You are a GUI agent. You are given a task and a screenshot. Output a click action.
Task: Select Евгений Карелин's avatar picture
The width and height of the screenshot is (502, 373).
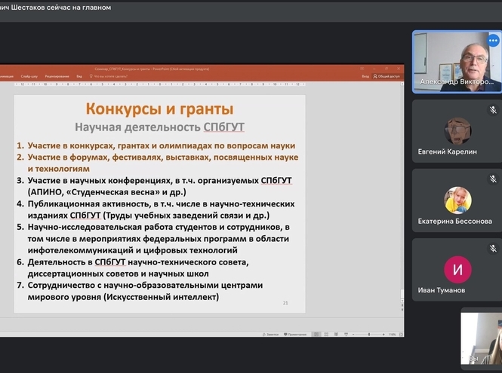(x=457, y=131)
